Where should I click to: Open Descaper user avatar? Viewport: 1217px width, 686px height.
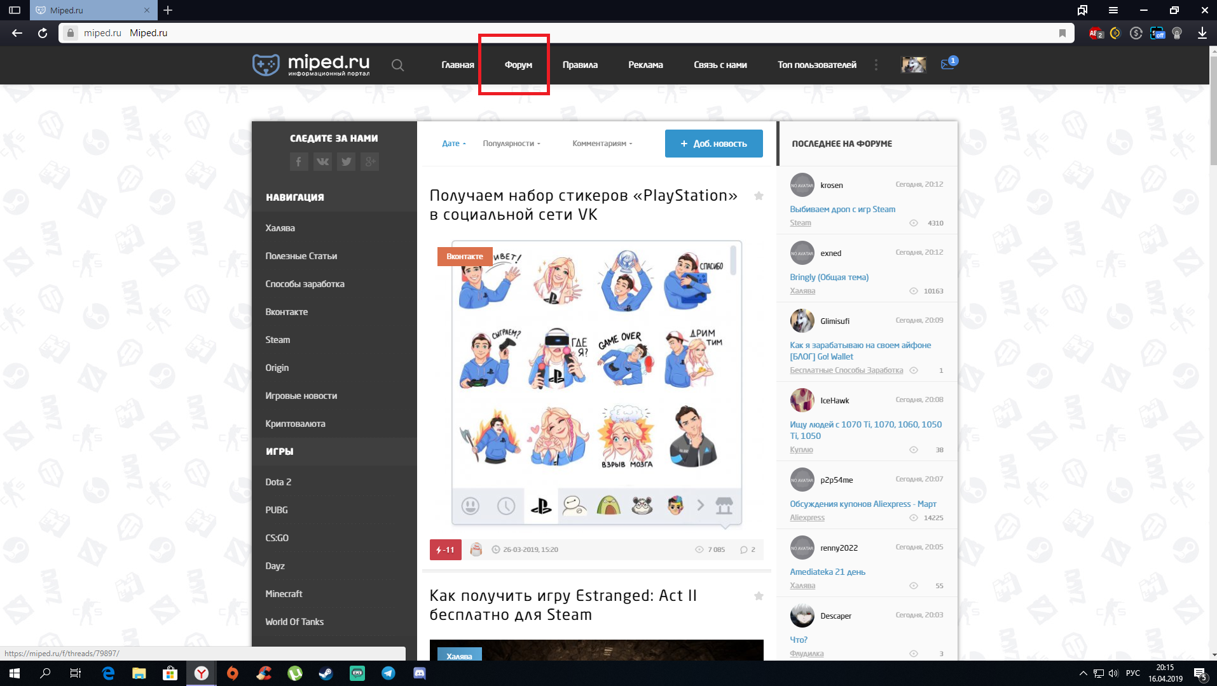click(802, 615)
